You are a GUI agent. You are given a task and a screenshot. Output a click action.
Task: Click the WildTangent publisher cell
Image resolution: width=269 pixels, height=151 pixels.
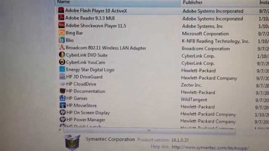click(x=194, y=99)
